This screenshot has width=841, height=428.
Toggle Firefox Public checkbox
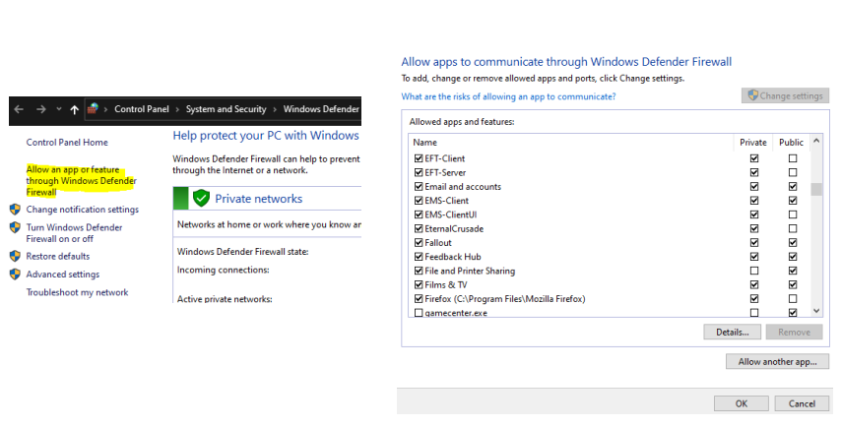click(x=793, y=299)
